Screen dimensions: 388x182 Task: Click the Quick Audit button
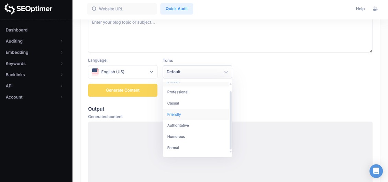(177, 9)
